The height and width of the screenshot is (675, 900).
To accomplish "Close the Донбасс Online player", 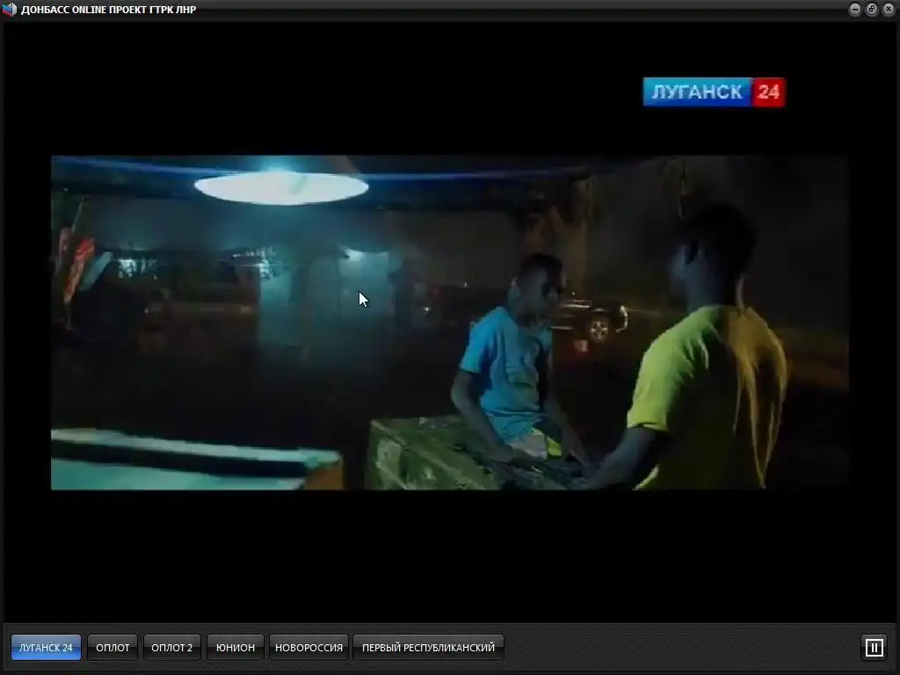I will tap(888, 9).
